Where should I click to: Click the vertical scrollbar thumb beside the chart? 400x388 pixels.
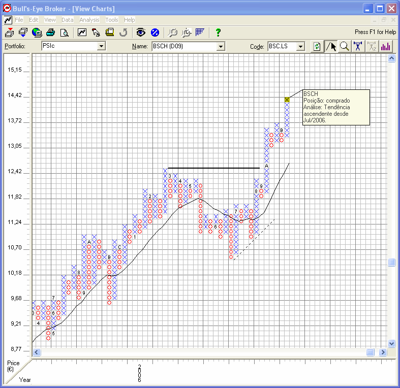point(391,262)
